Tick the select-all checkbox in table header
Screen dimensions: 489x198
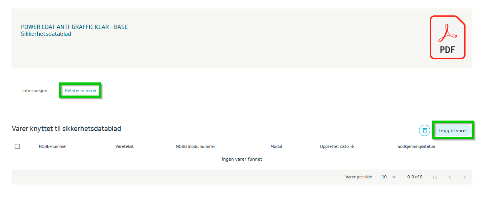[17, 146]
